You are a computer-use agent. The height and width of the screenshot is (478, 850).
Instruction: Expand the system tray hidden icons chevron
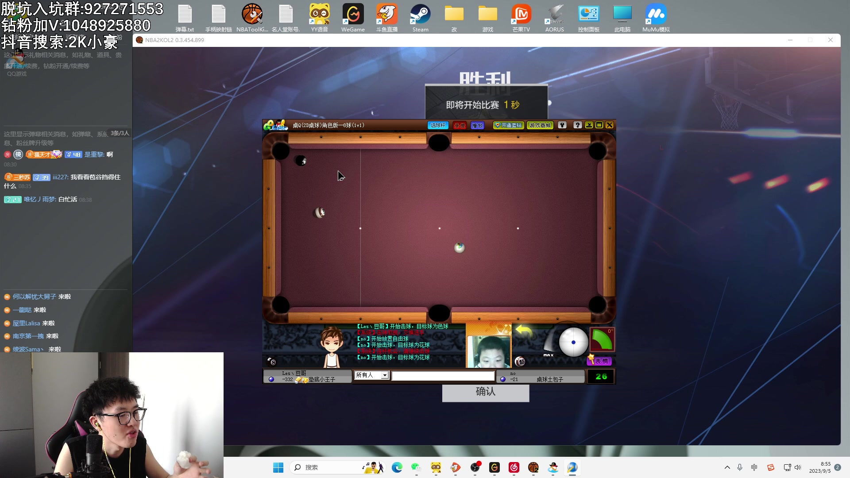coord(727,467)
